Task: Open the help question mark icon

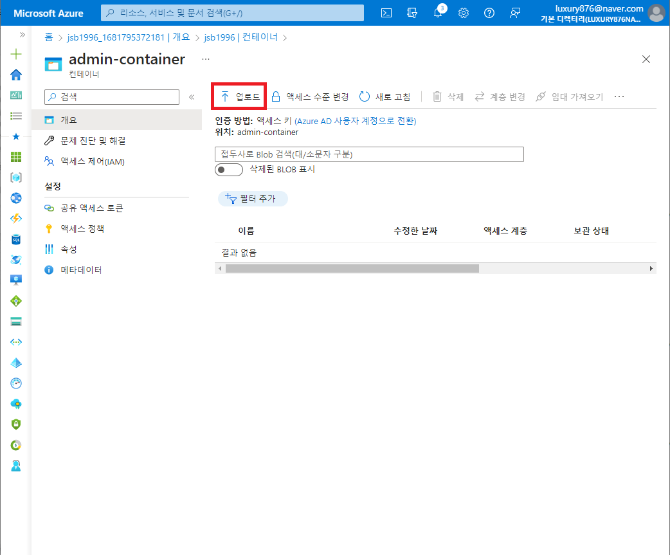Action: (x=489, y=13)
